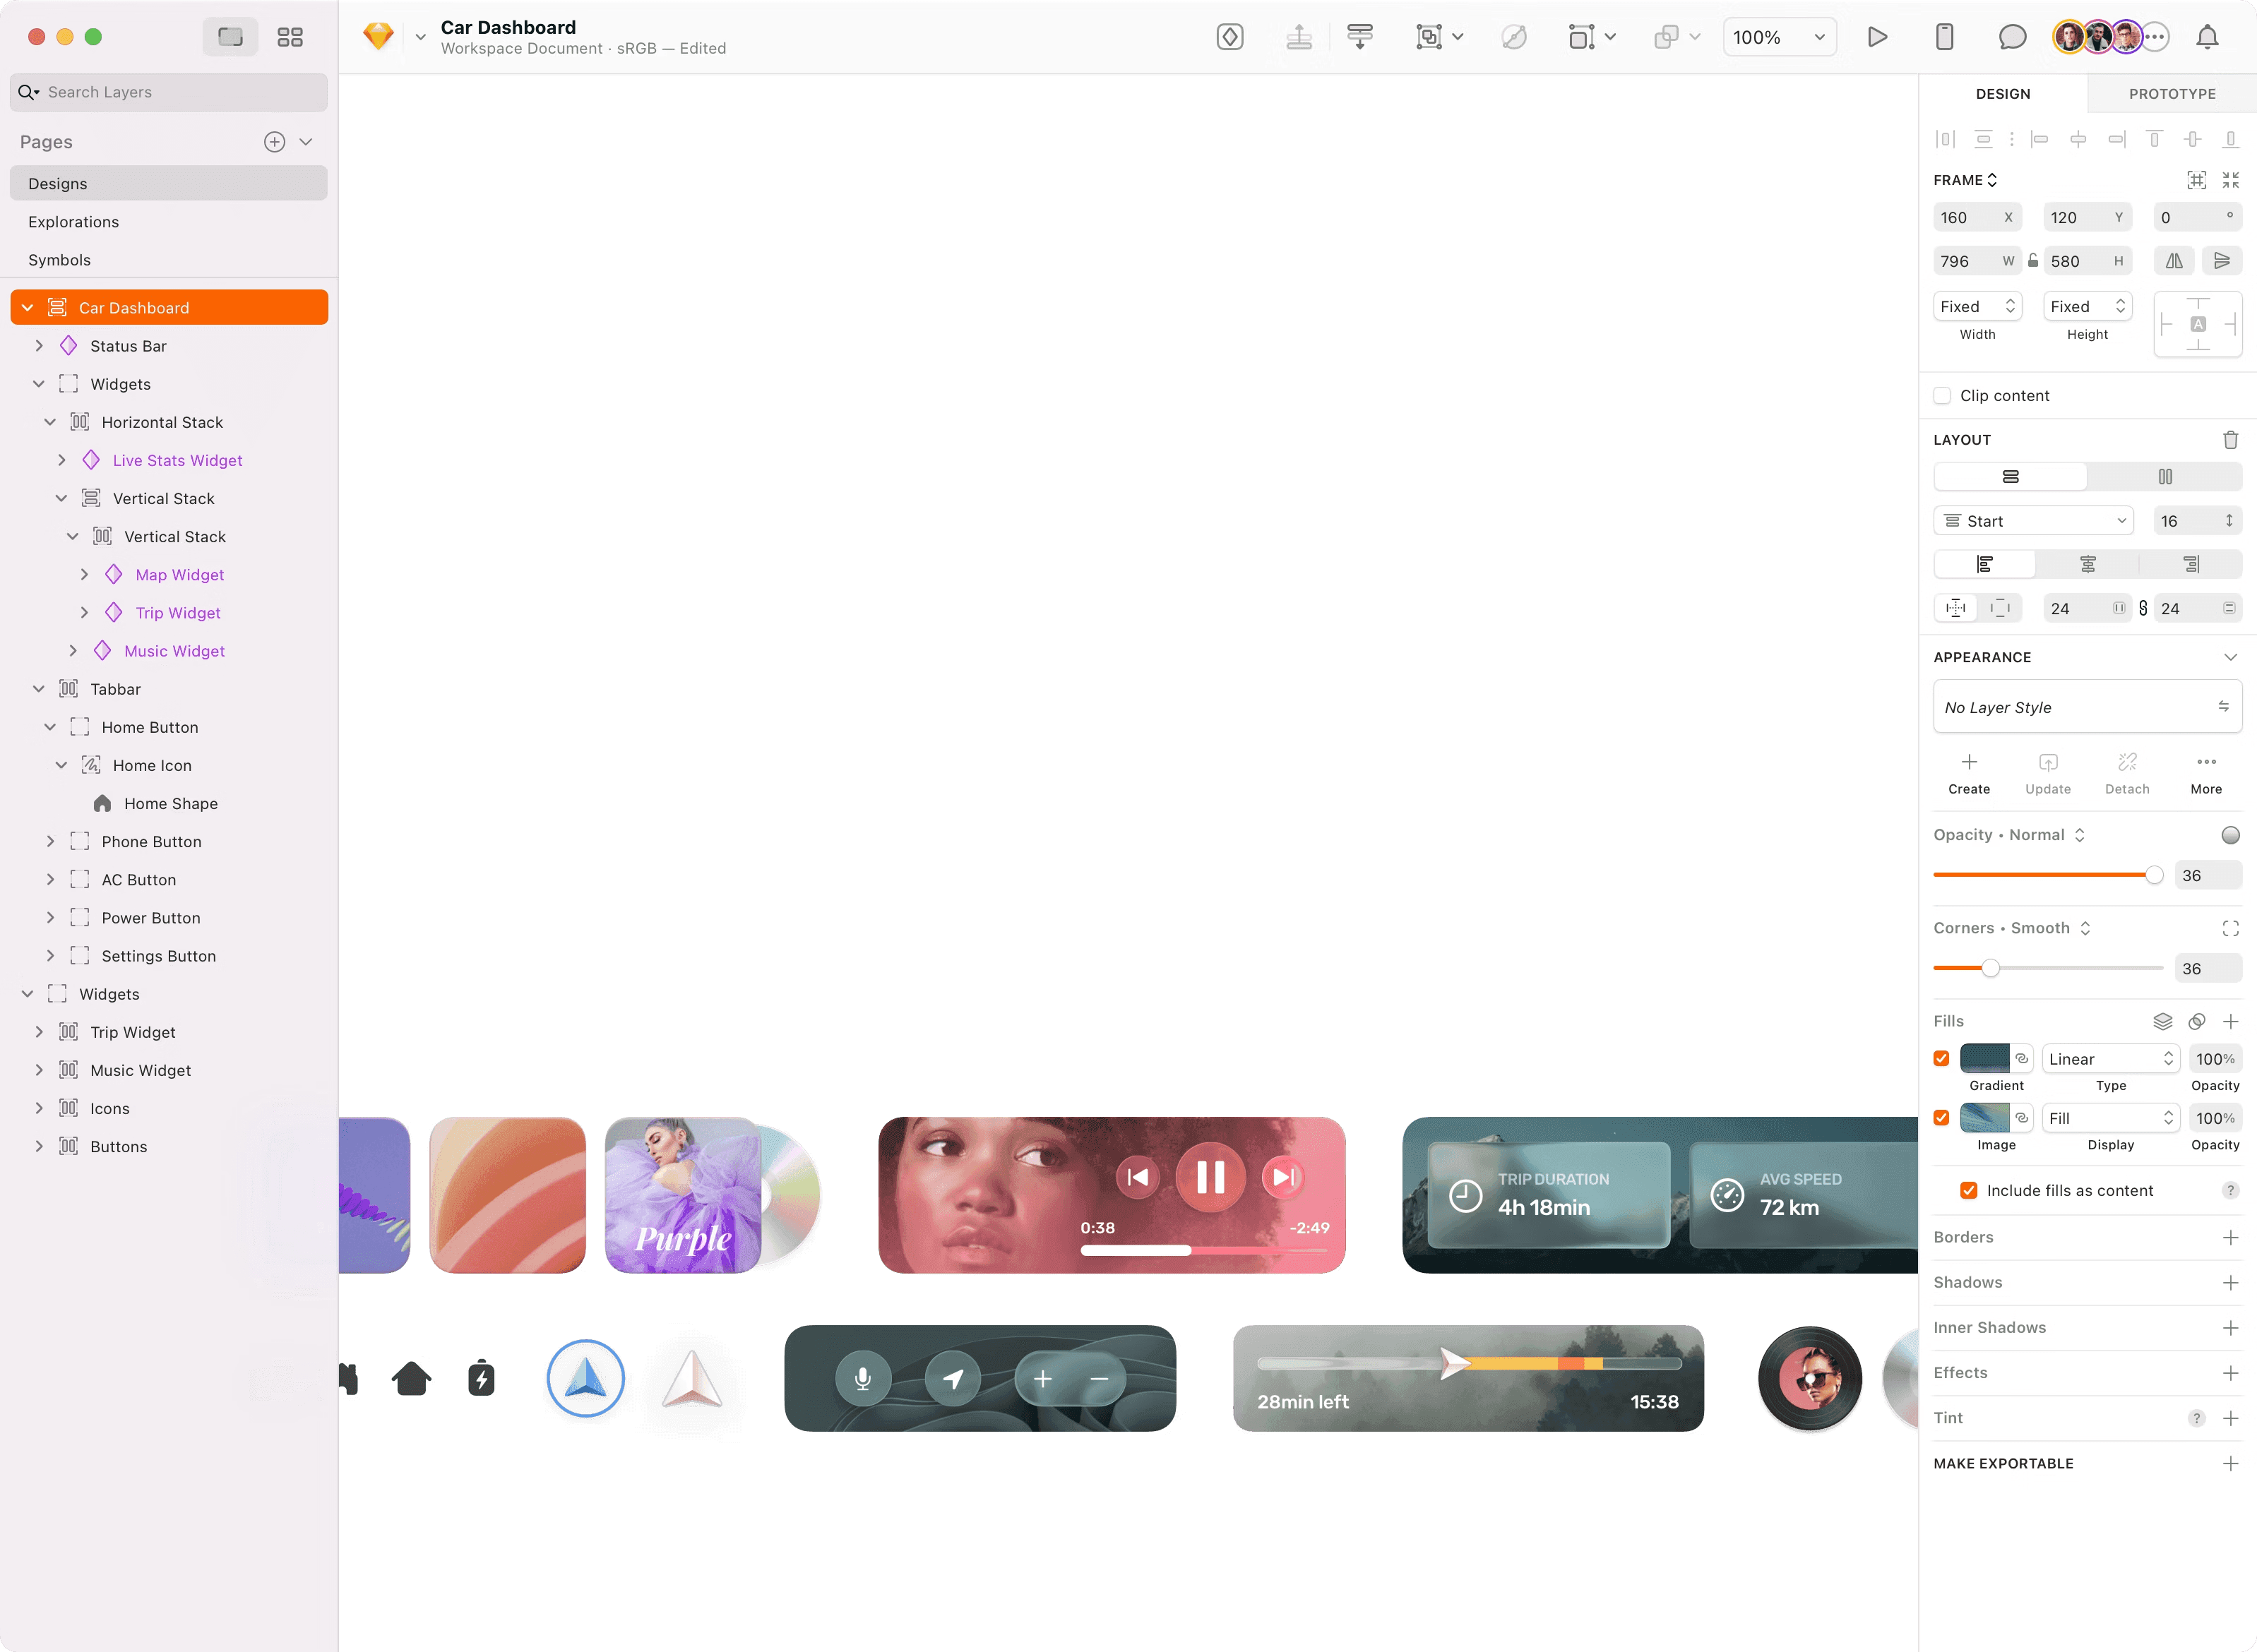Uncheck Include fills as content
The height and width of the screenshot is (1652, 2257).
tap(1968, 1190)
